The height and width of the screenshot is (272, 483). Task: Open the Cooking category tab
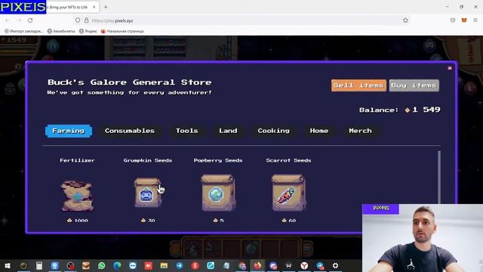pyautogui.click(x=273, y=131)
